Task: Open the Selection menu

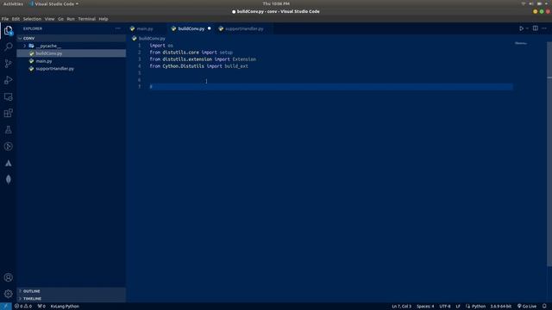Action: [x=32, y=19]
